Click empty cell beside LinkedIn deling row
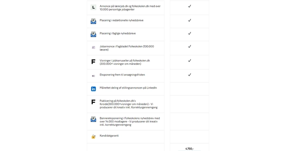The width and height of the screenshot is (289, 151). pos(190,89)
